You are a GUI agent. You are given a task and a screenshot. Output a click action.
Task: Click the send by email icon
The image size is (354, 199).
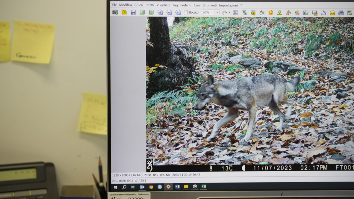(x=332, y=13)
